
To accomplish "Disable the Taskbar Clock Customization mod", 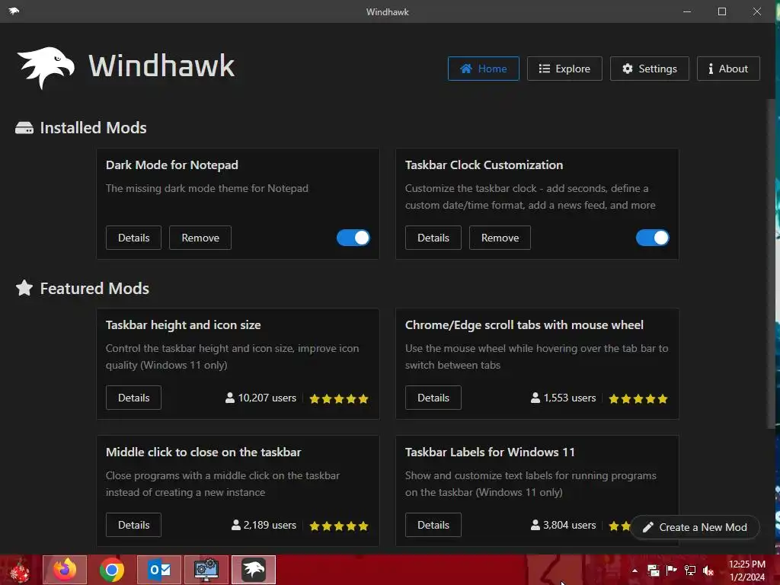I will click(652, 238).
